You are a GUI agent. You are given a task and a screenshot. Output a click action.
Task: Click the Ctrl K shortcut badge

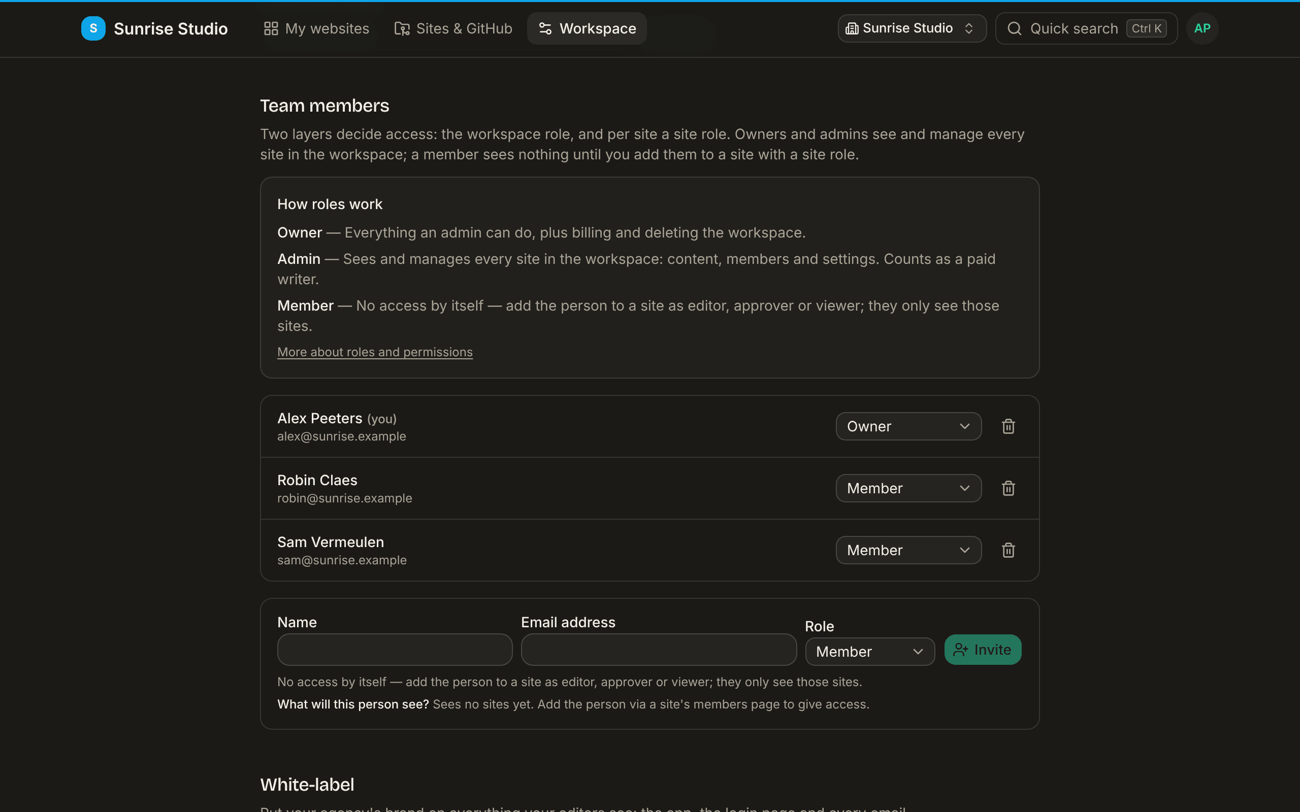coord(1146,28)
